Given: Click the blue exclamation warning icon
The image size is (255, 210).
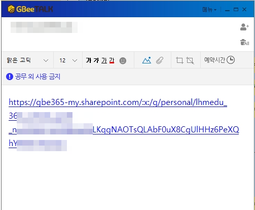Looking at the screenshot, I should click(x=10, y=77).
